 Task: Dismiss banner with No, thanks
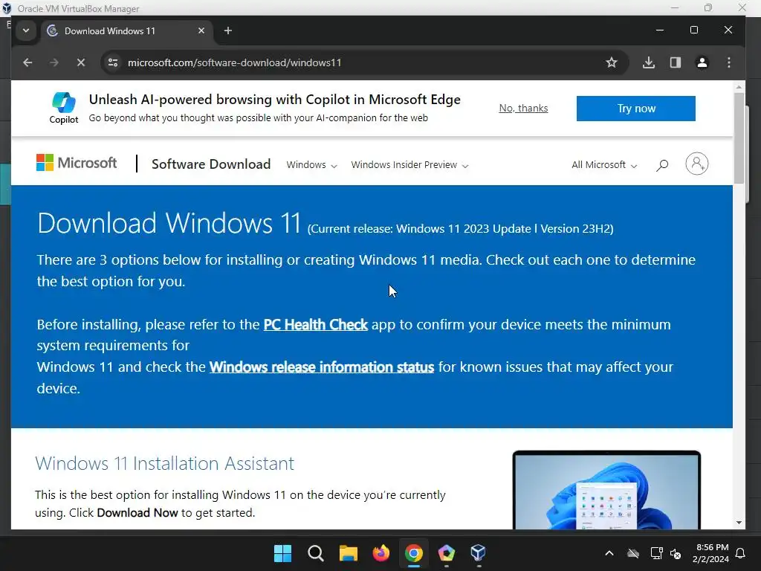(x=523, y=109)
